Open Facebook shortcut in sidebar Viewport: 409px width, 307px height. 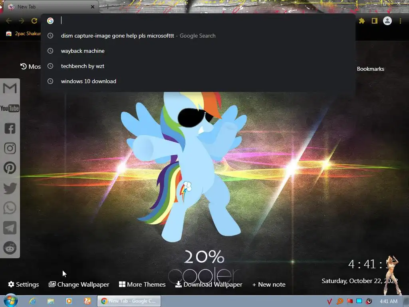pyautogui.click(x=10, y=128)
